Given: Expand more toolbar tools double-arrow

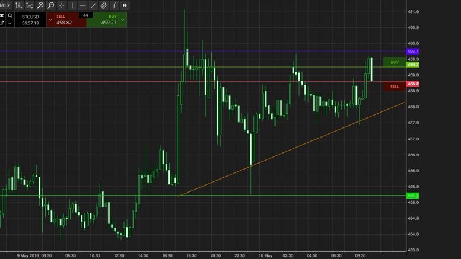Looking at the screenshot, I should (125, 5).
